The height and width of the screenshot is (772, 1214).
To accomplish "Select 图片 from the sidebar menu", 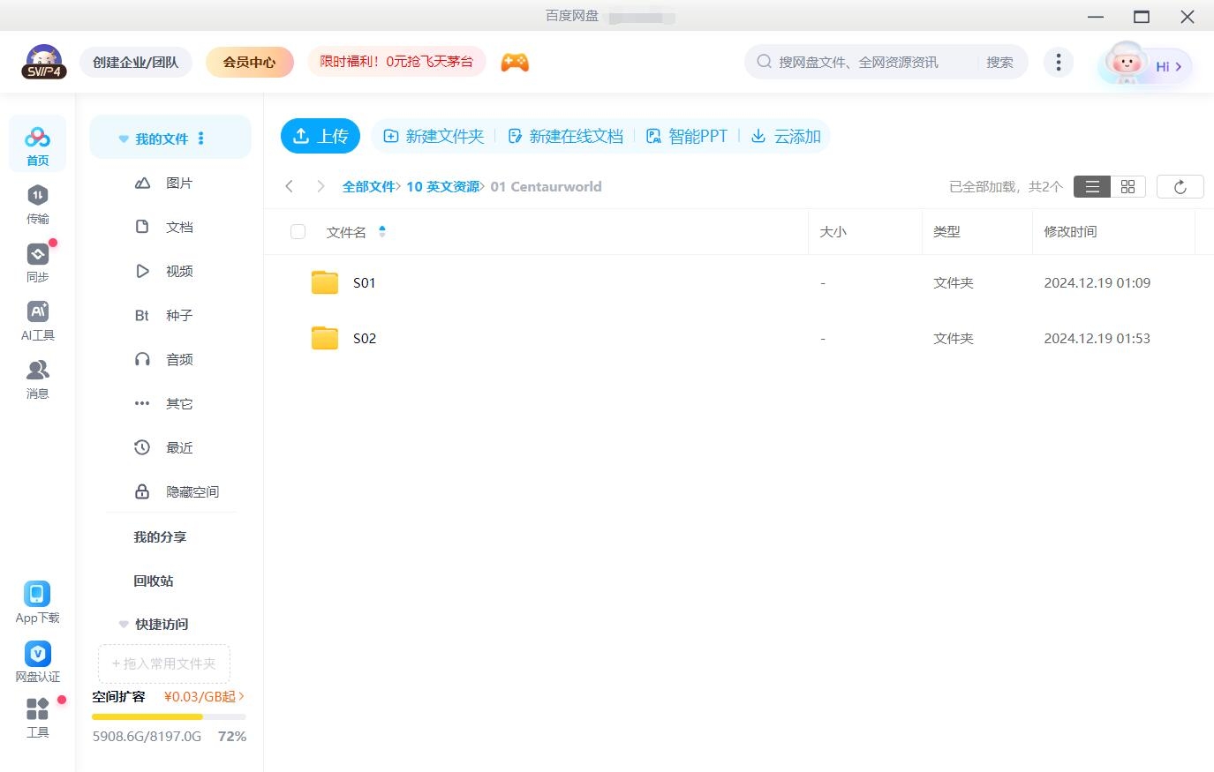I will pos(178,183).
